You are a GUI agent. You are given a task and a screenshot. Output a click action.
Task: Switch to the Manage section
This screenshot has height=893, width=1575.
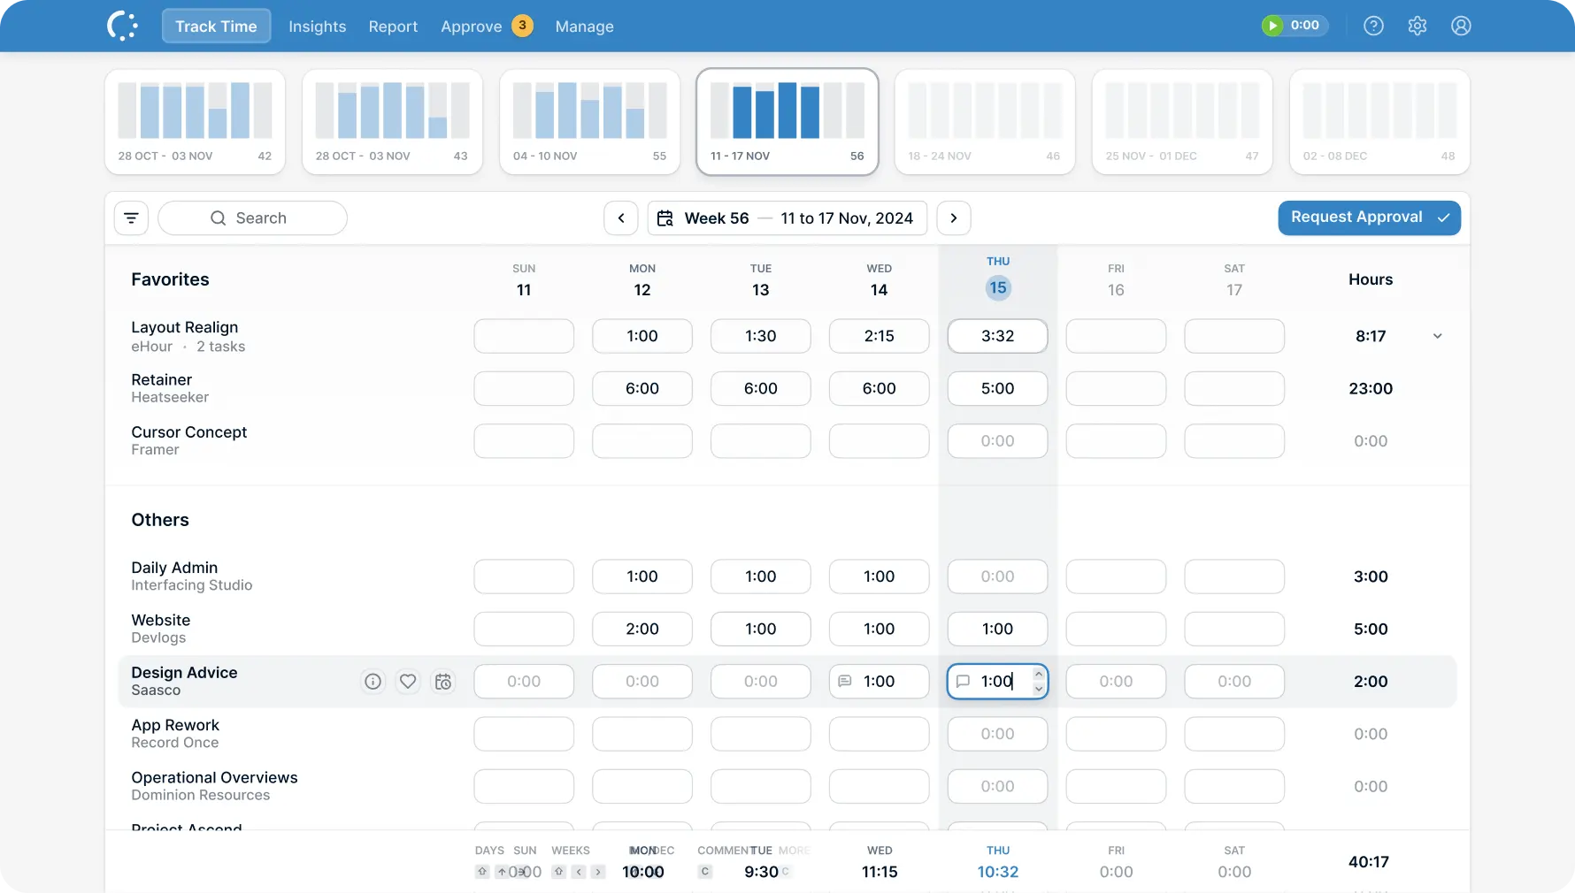[x=584, y=27]
